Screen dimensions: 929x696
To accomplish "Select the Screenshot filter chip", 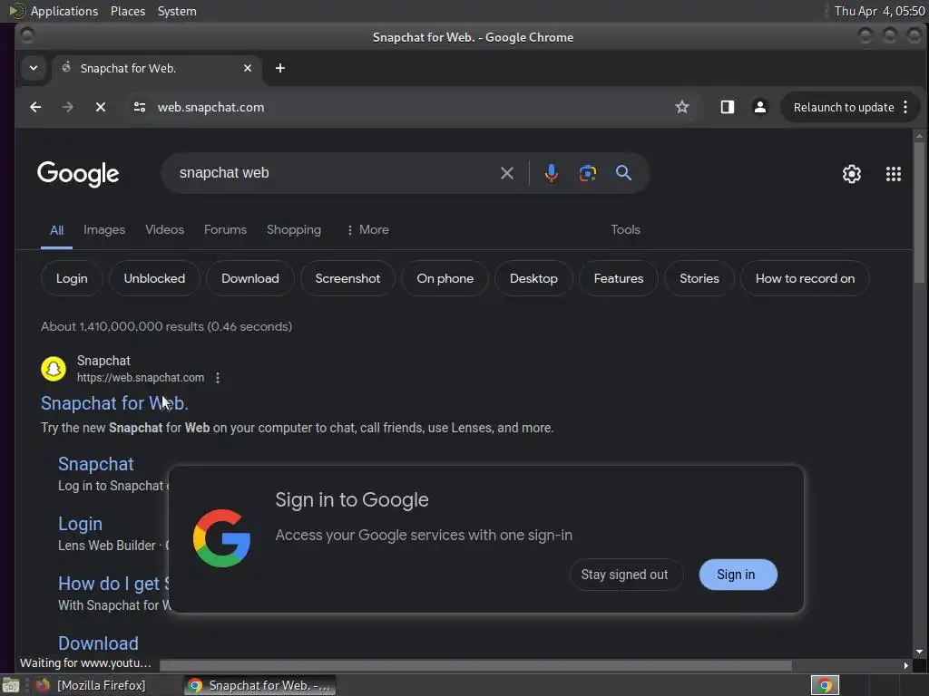I will pos(347,278).
